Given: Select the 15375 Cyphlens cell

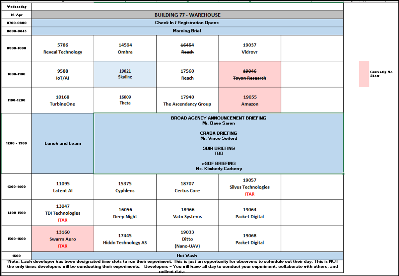Looking at the screenshot, I should (x=125, y=187).
